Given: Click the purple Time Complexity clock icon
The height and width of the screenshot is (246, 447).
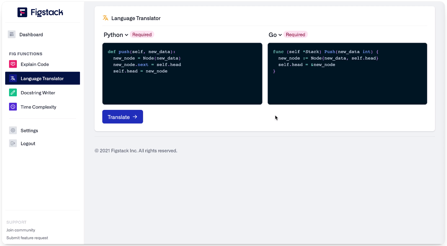Looking at the screenshot, I should tap(13, 107).
